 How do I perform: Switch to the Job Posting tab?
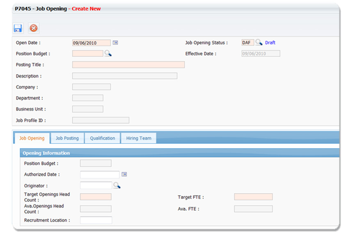click(x=67, y=138)
